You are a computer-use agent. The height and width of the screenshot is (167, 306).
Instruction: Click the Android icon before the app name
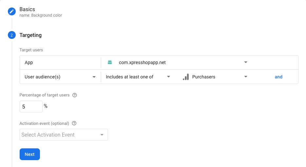110,62
